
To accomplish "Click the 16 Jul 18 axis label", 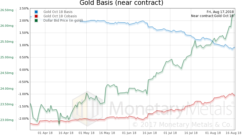I will click(x=191, y=133).
